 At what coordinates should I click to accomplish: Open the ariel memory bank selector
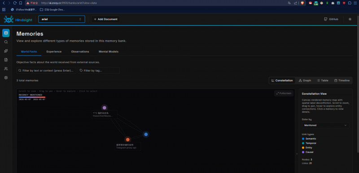point(61,19)
